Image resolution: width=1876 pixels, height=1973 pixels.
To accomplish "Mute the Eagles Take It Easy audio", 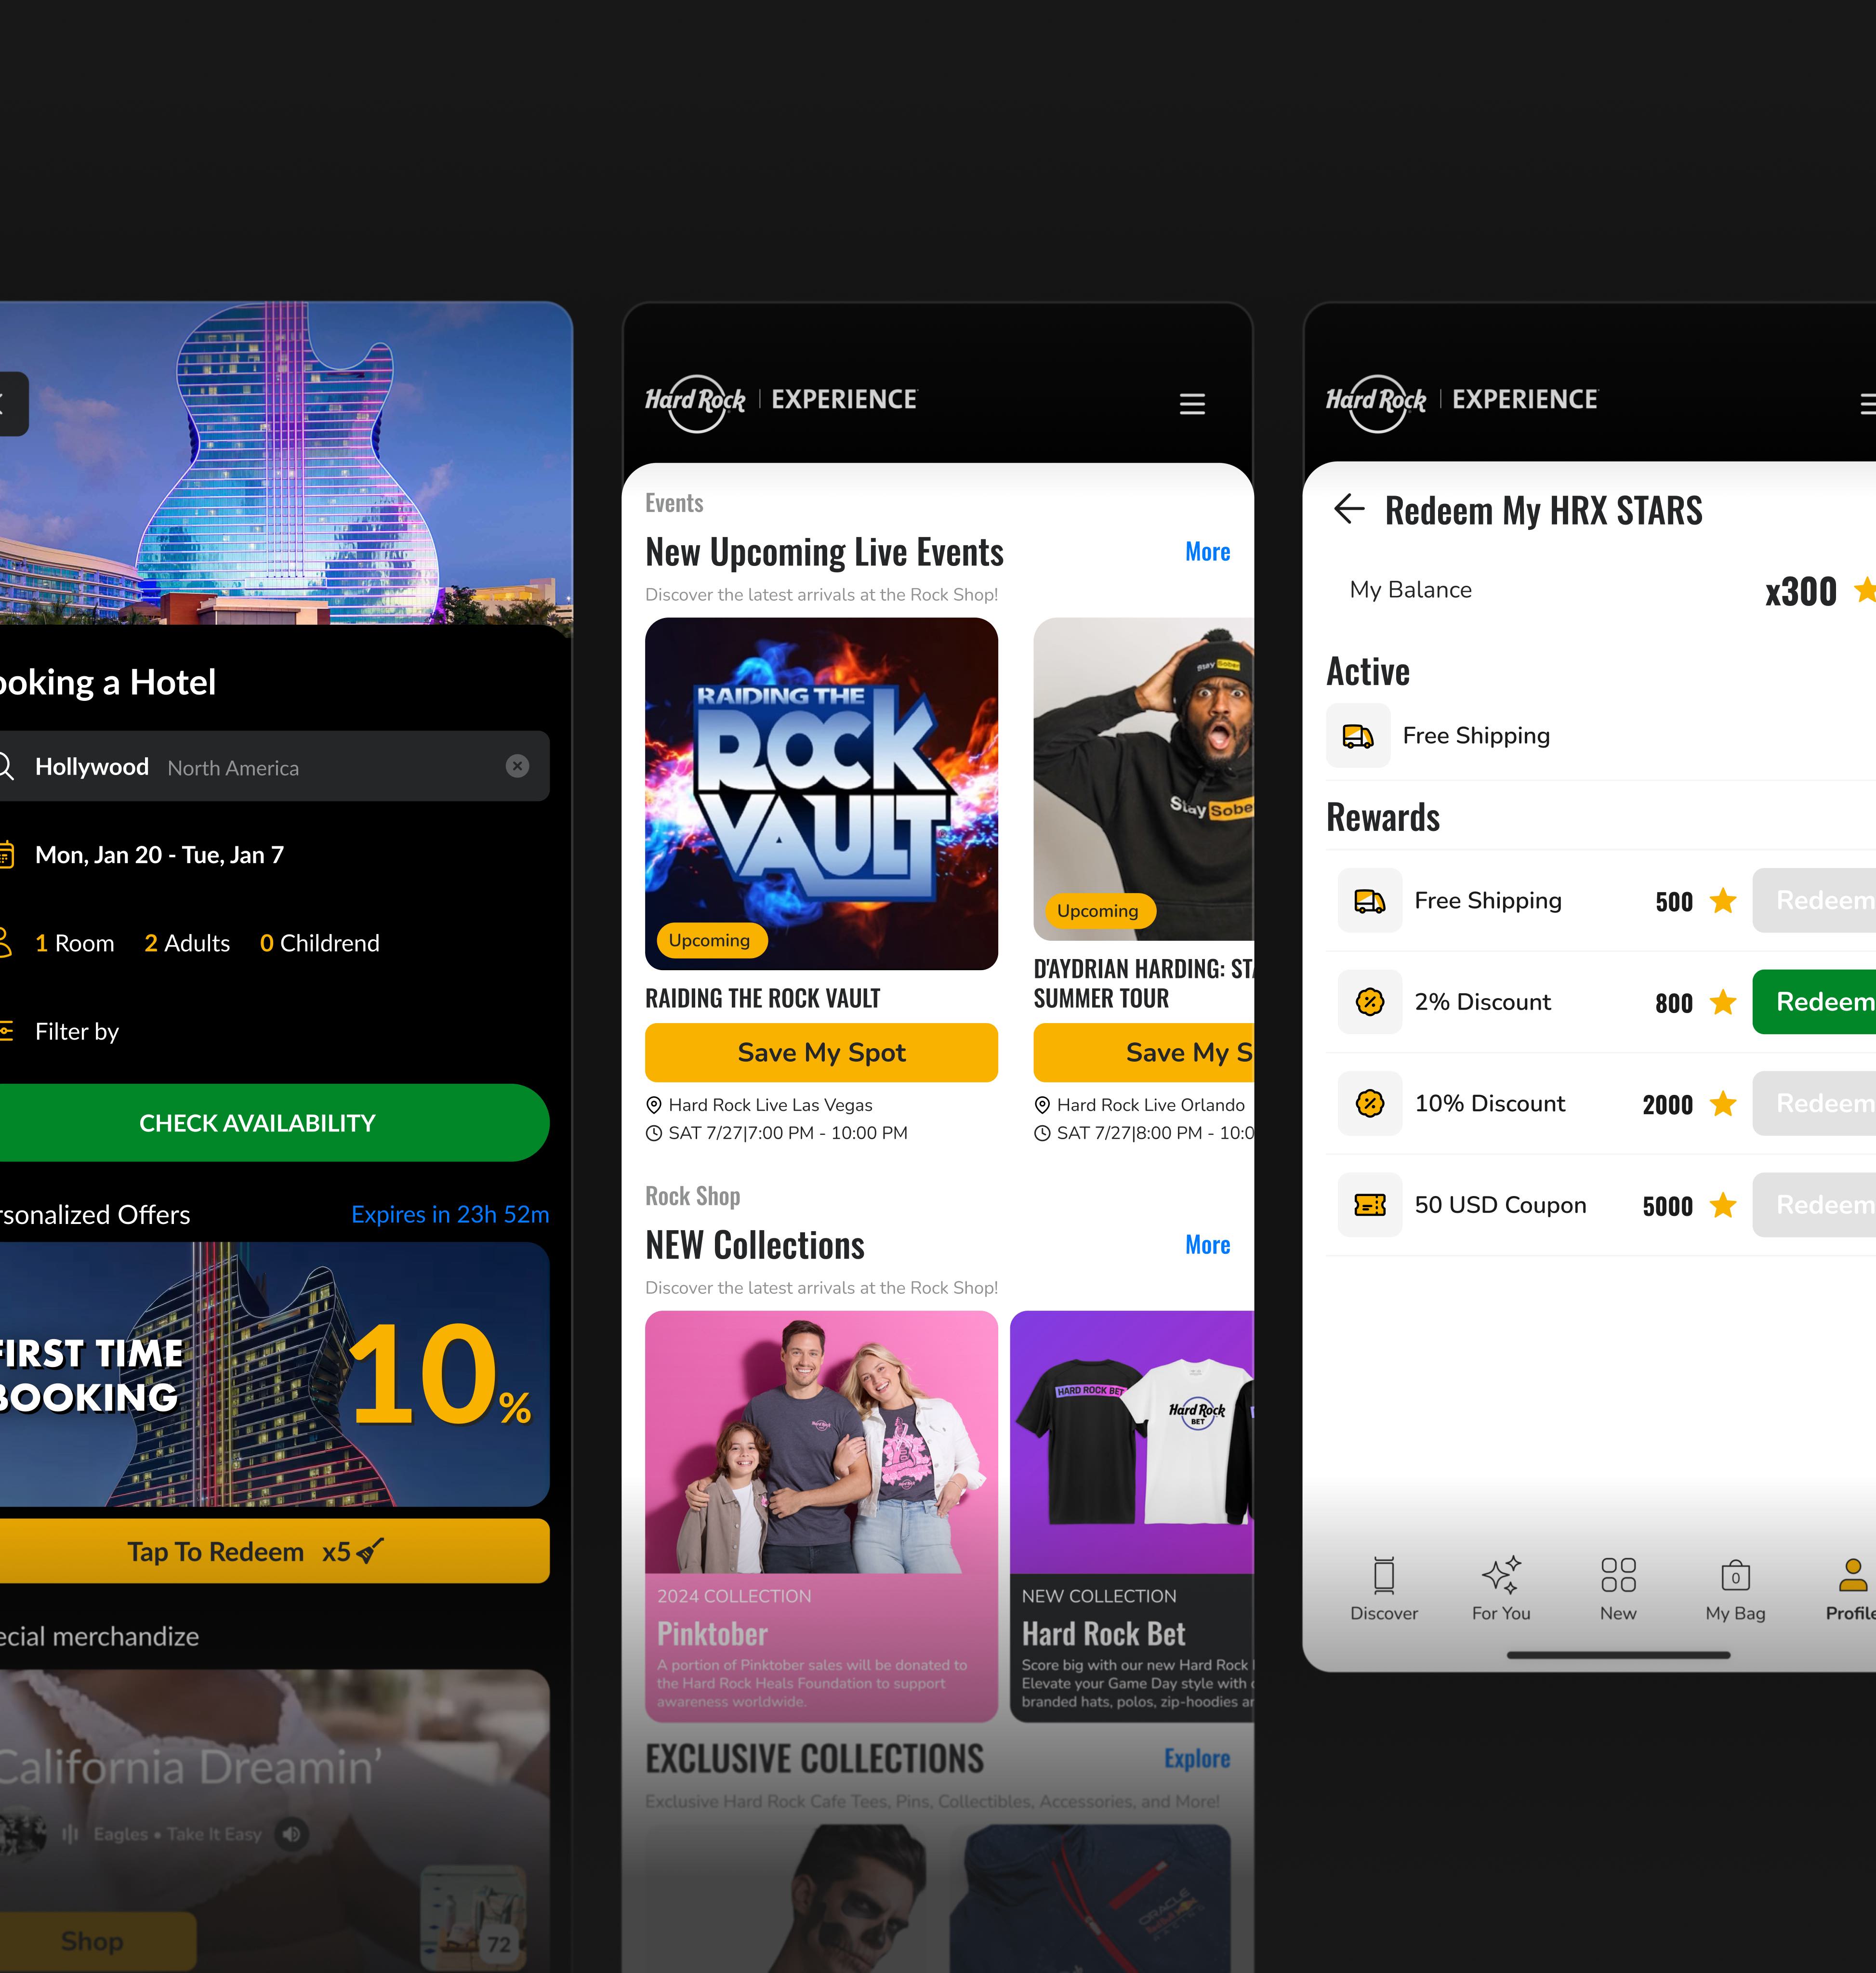I will point(292,1834).
